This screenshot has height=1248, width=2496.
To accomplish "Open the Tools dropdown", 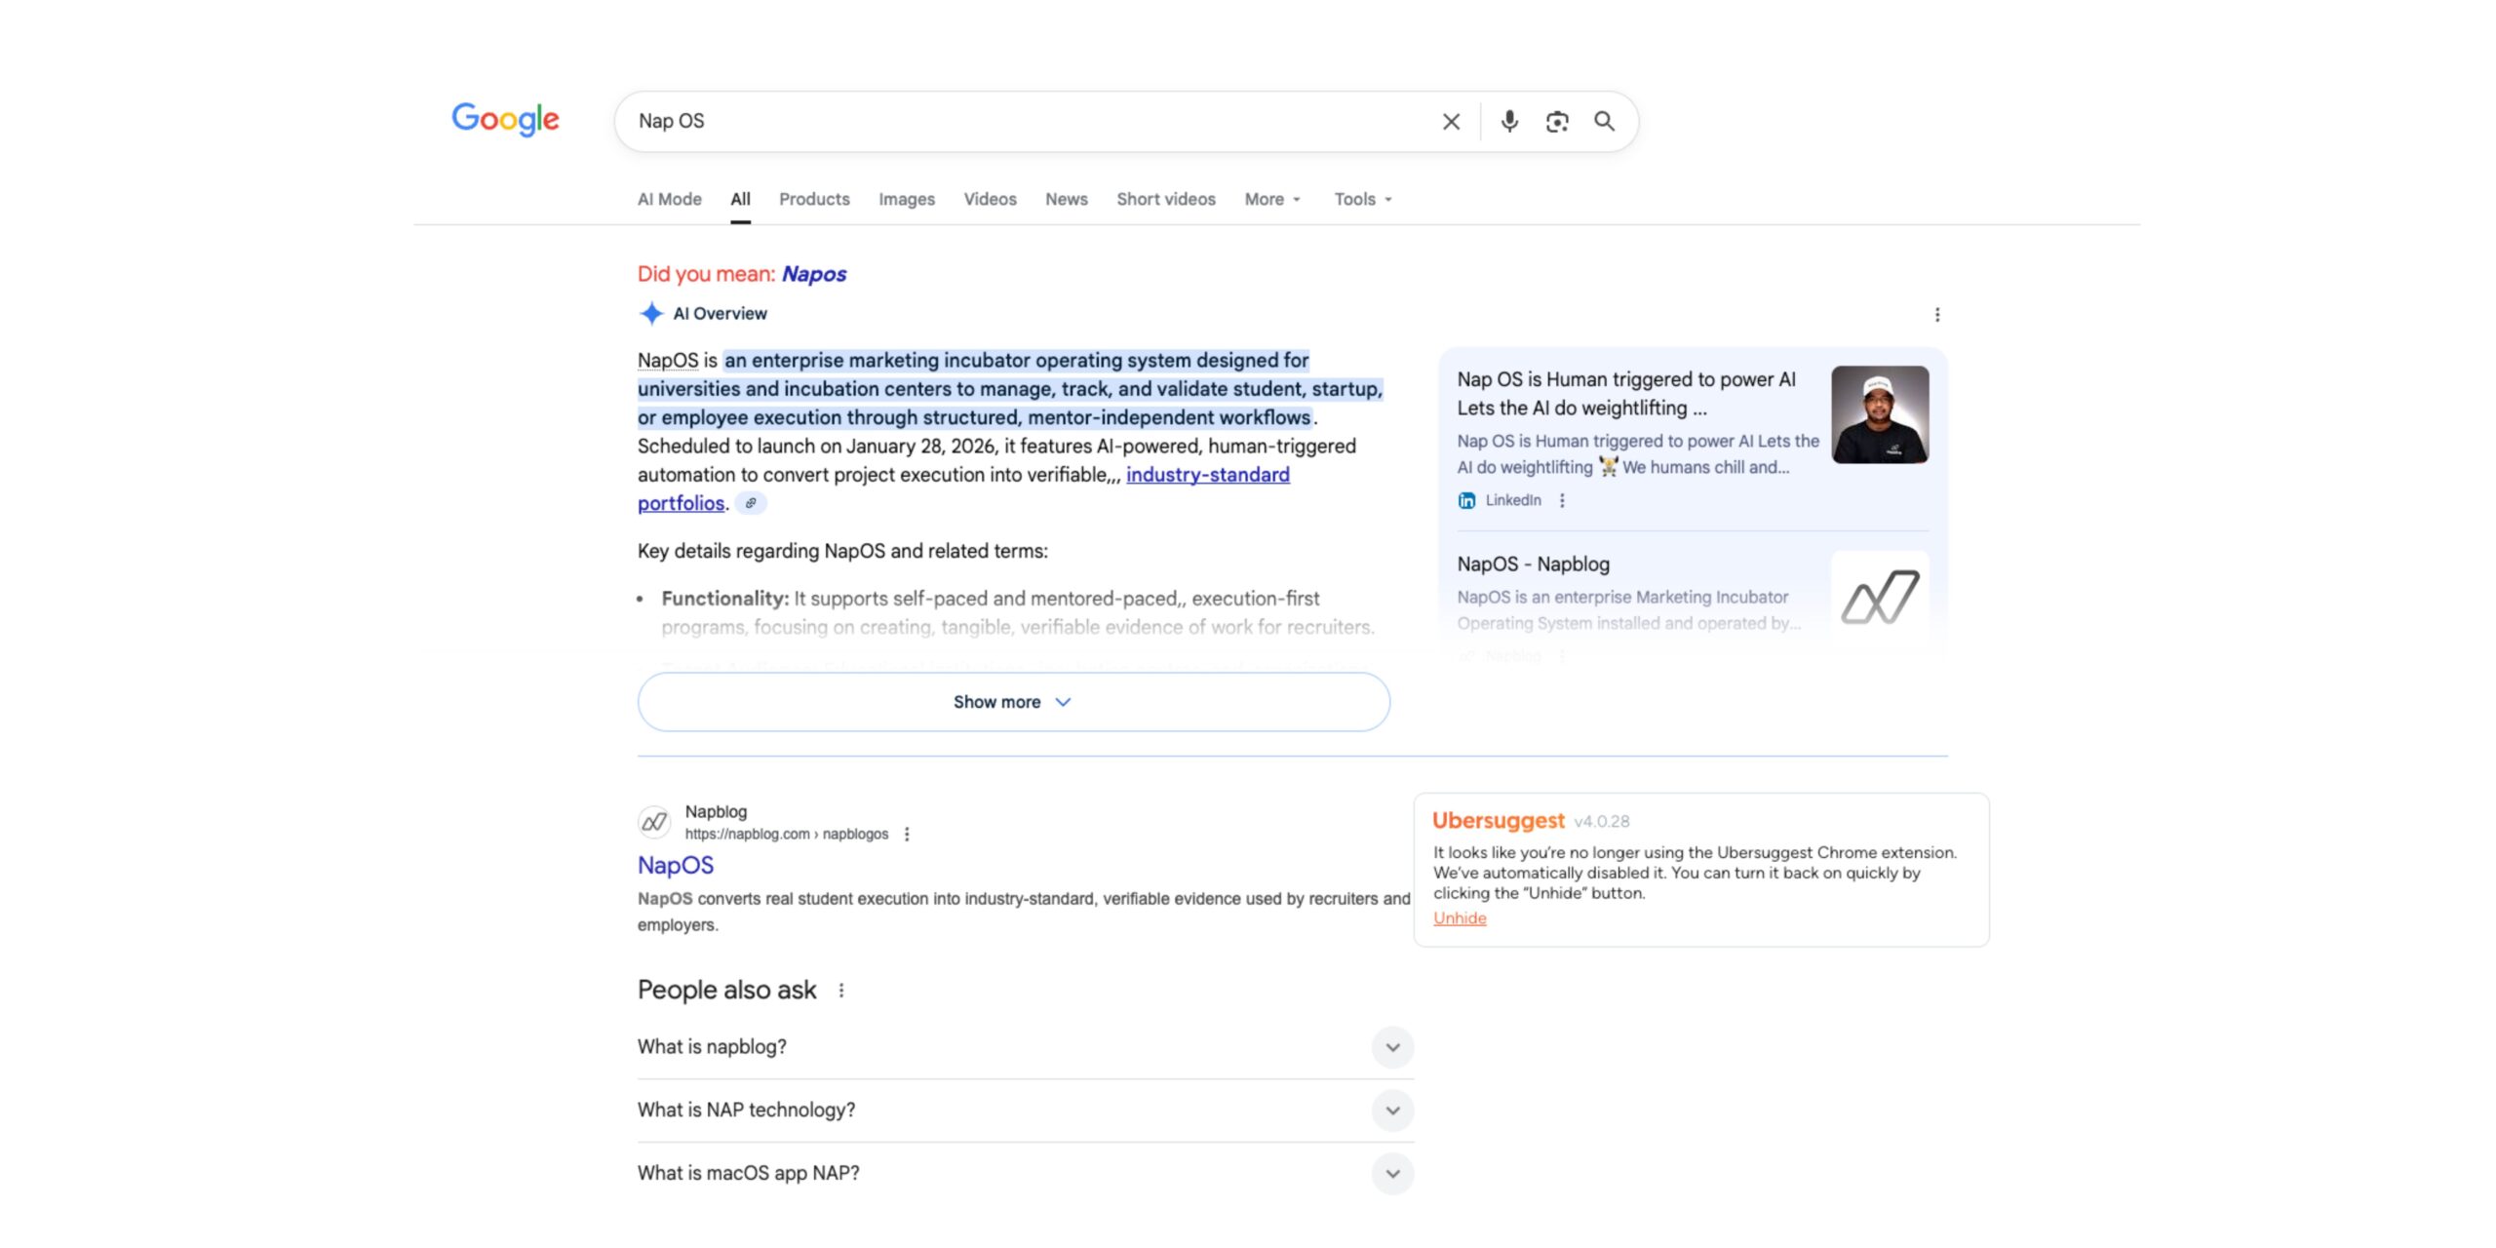I will (x=1361, y=199).
